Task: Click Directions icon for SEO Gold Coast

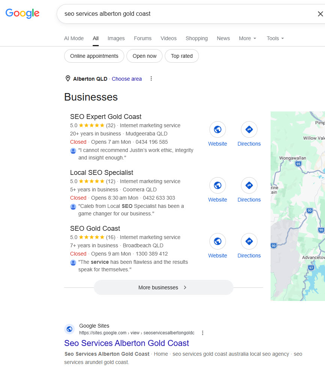Action: tap(249, 241)
